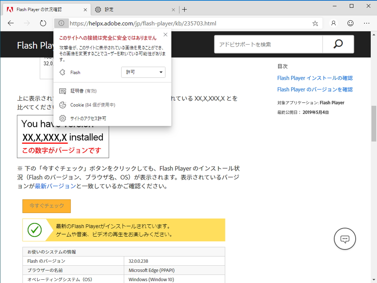Viewport: 377px width, 283px height.
Task: Open the Flash 許可 permission dropdown
Action: (x=143, y=72)
